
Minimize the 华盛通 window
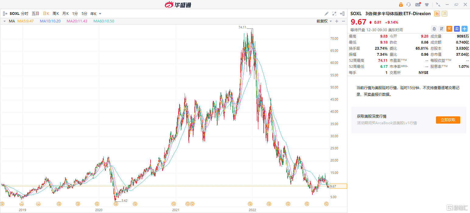tap(448, 5)
